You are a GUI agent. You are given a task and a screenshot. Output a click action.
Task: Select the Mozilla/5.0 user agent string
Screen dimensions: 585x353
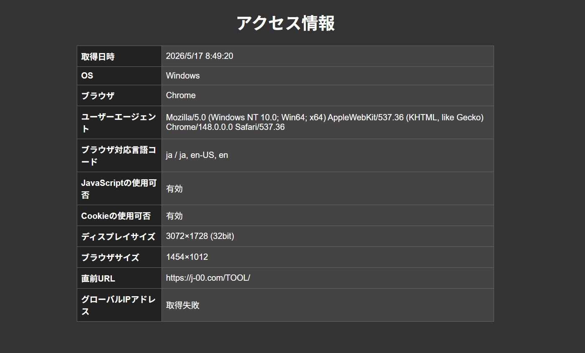tap(325, 122)
